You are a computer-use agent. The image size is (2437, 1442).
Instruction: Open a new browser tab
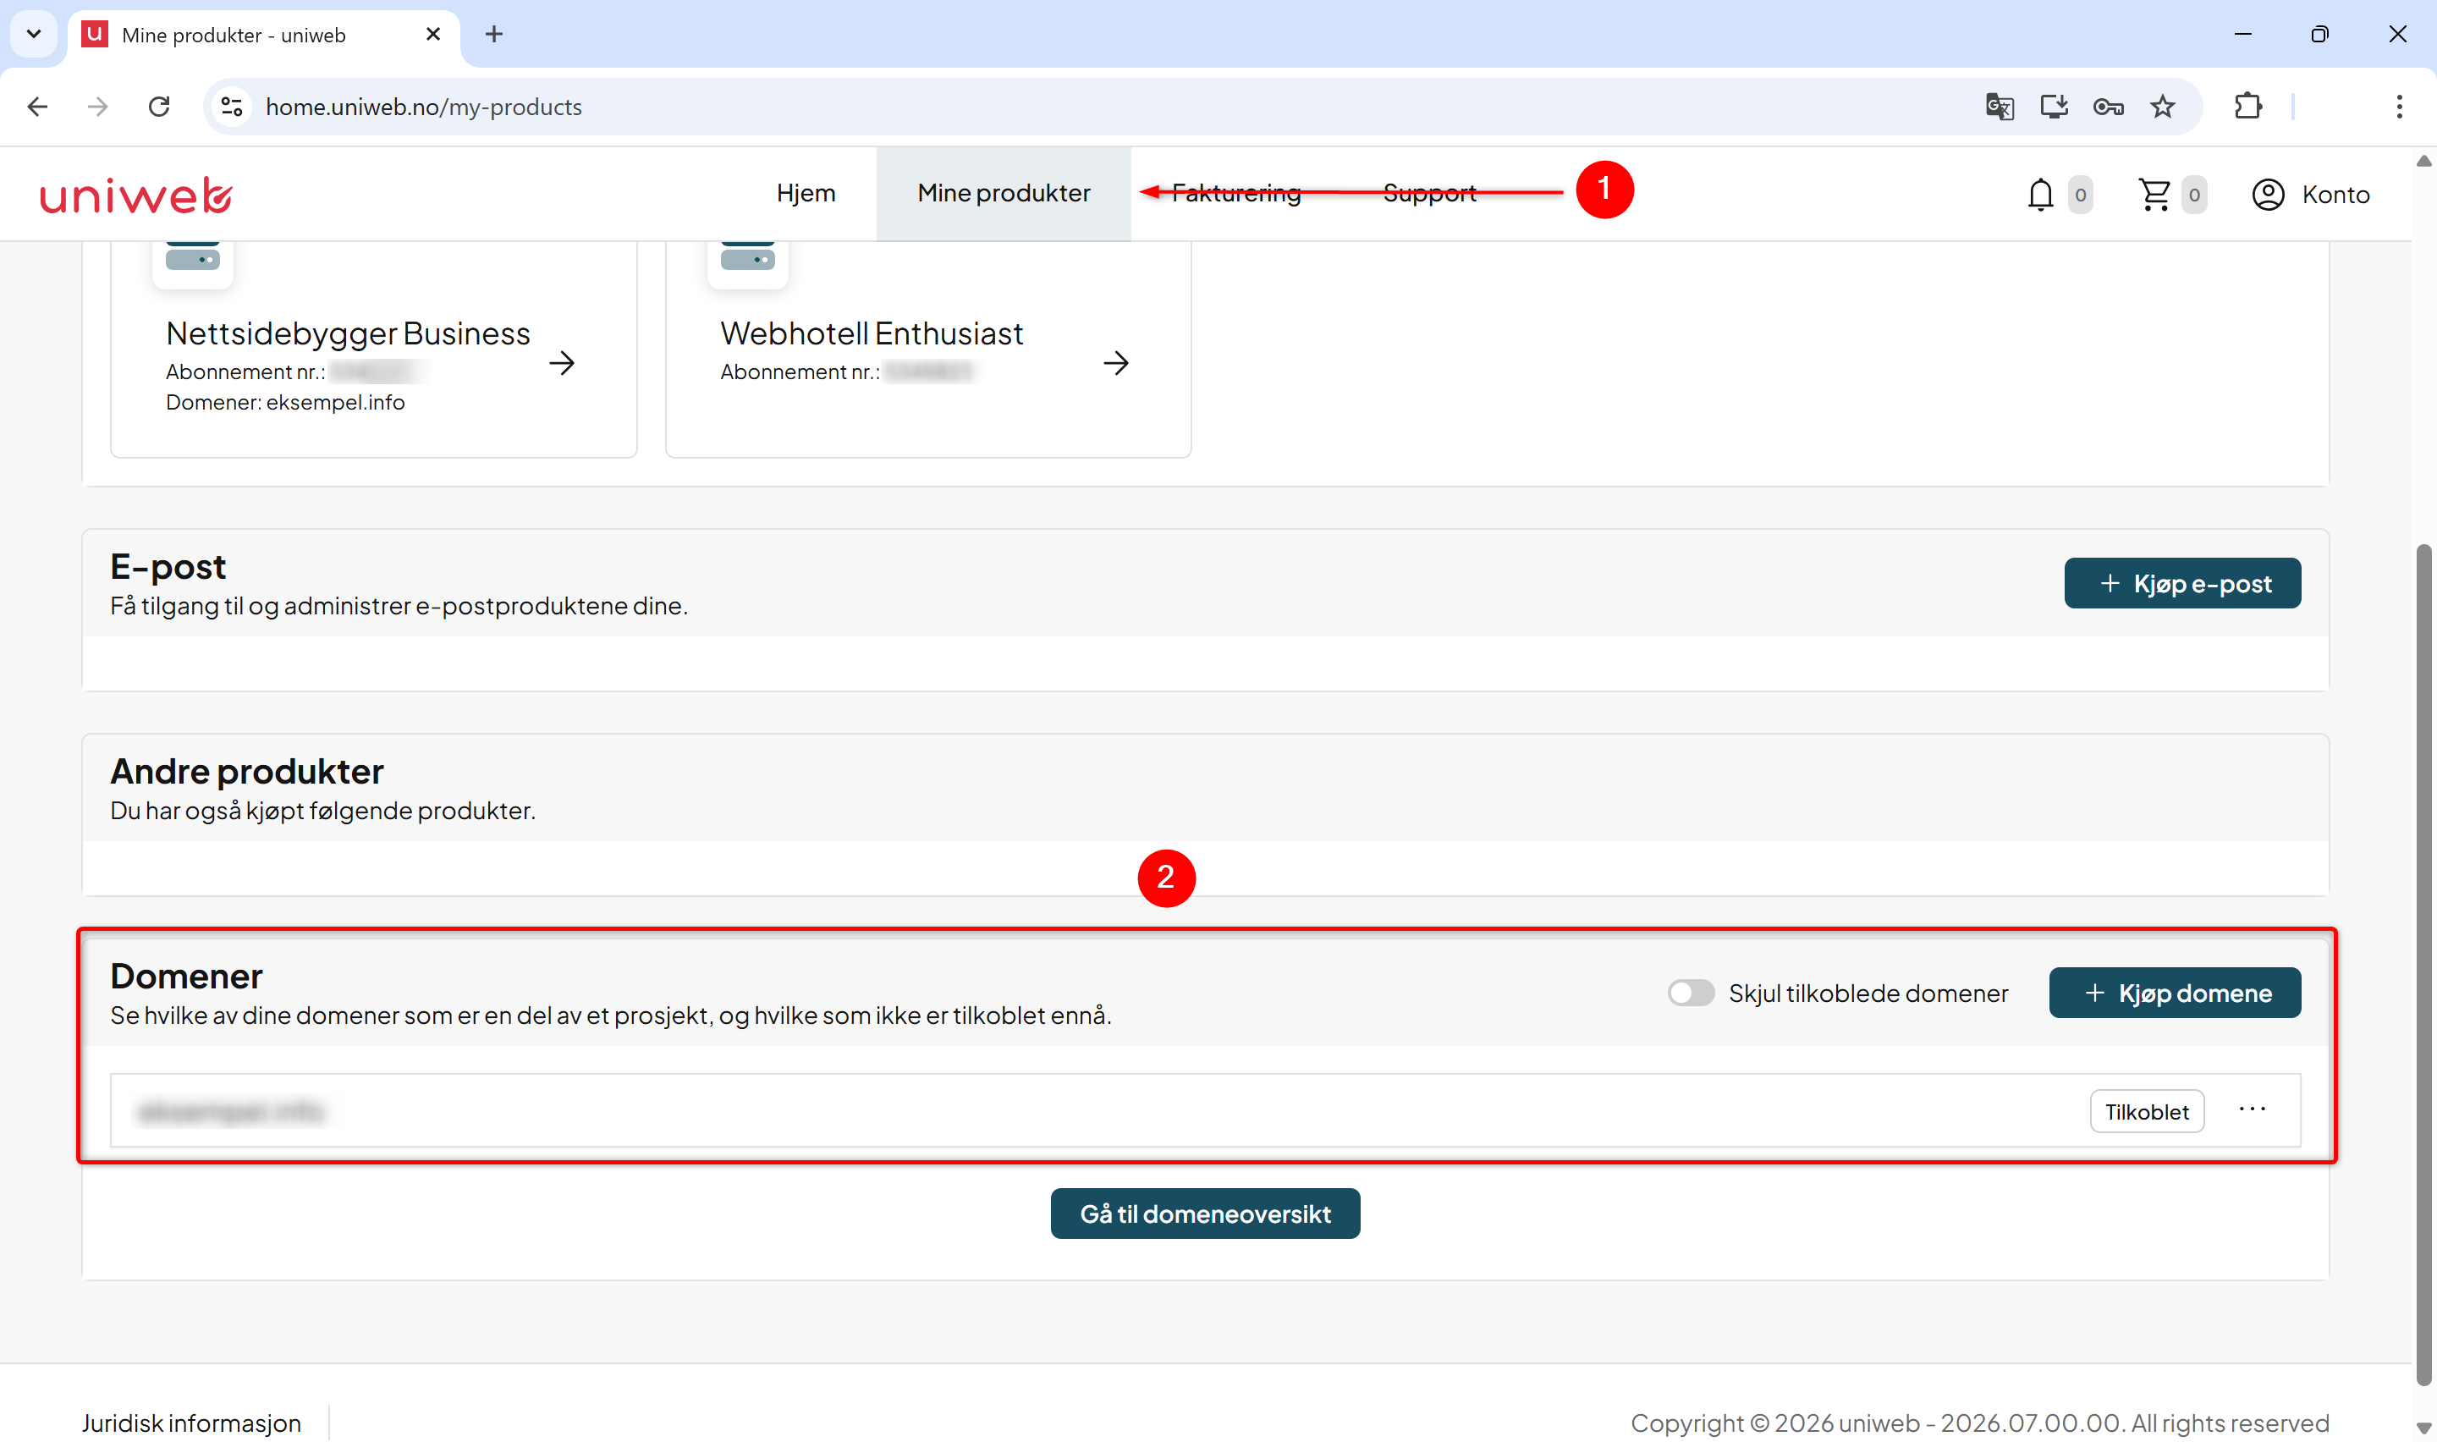tap(494, 35)
